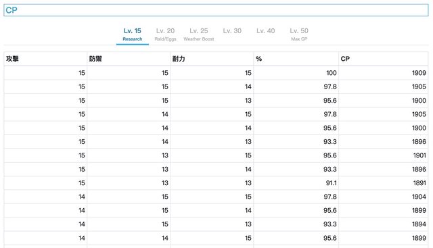
Task: Sort by the 防禦 column header
Action: [129, 59]
